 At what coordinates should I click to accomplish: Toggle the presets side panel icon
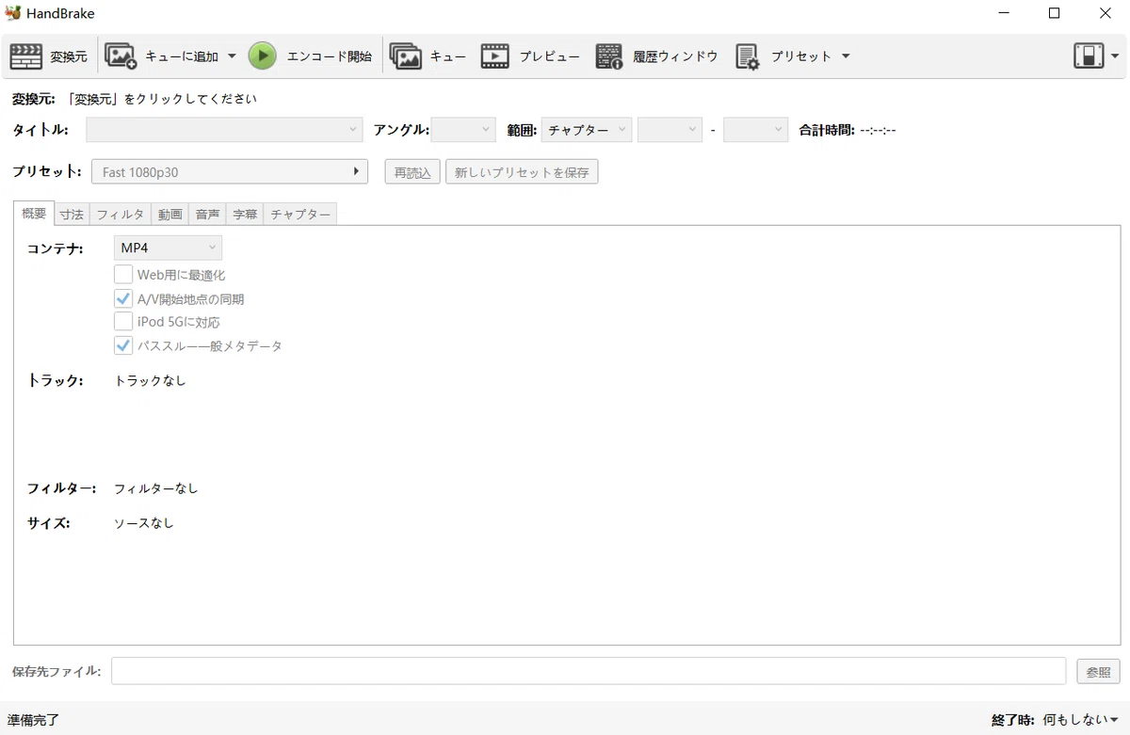tap(1089, 56)
